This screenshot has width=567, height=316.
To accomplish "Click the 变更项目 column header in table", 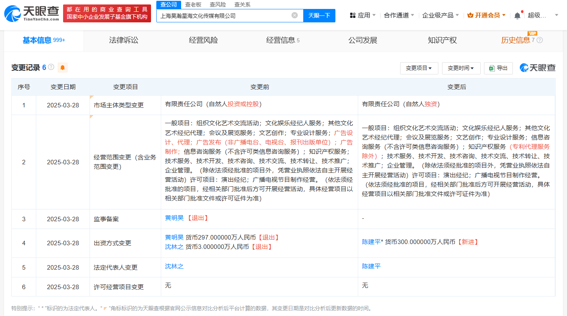I will tap(125, 87).
